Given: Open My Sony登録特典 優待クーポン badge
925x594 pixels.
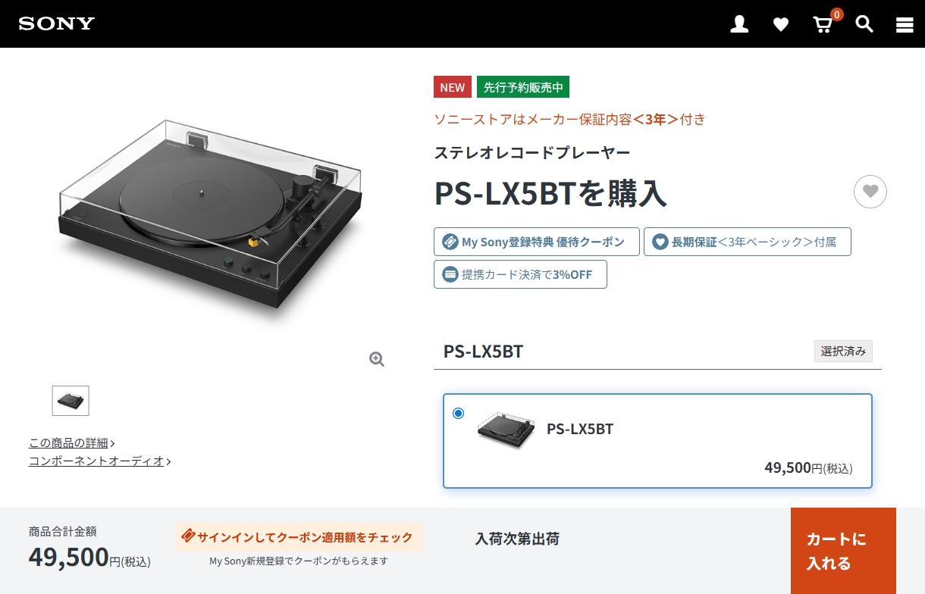Looking at the screenshot, I should (537, 242).
